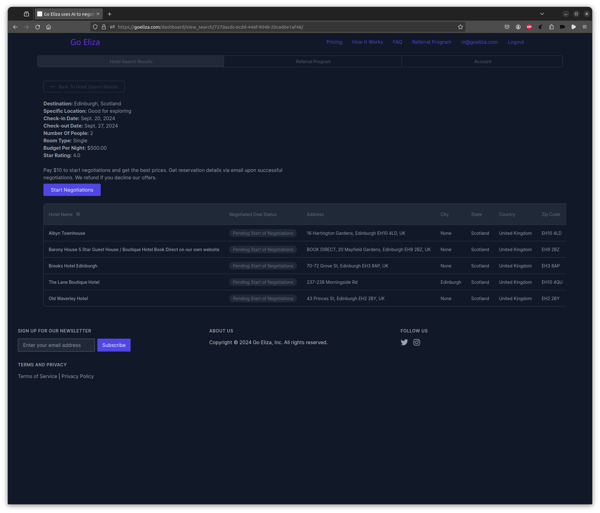Click Start Negotiations button

pyautogui.click(x=72, y=190)
